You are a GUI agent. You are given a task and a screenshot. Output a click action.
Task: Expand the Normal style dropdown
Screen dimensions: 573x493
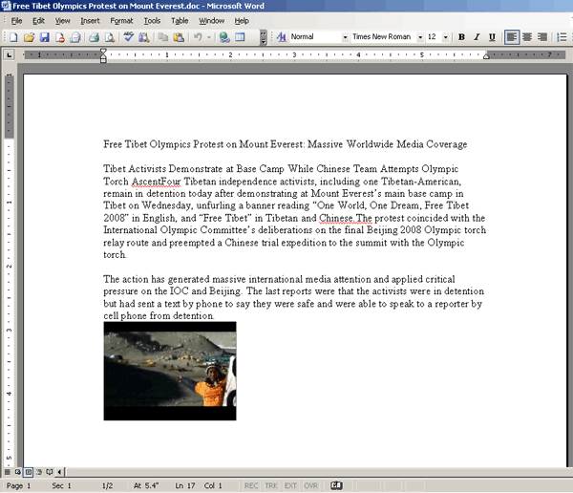pyautogui.click(x=345, y=37)
